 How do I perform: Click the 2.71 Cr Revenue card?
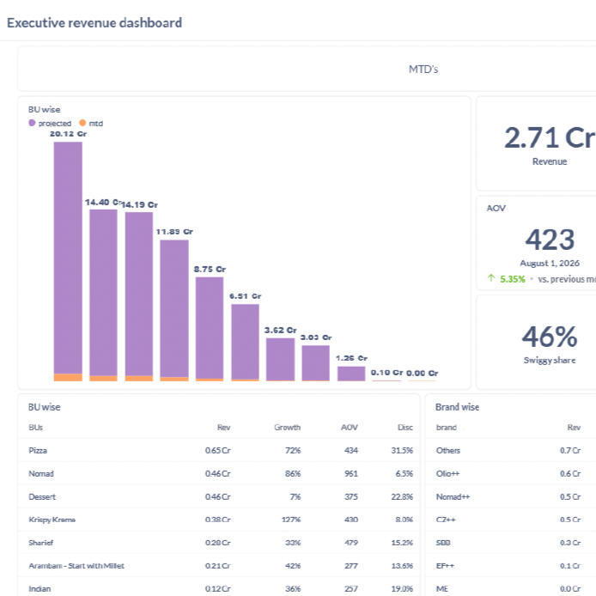click(x=537, y=143)
